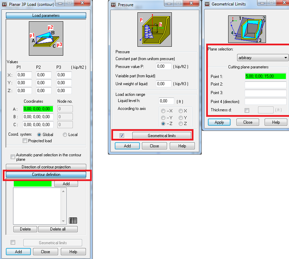Open the Plane selection dropdown showing arbitrary
289x259 pixels.
tap(286, 57)
